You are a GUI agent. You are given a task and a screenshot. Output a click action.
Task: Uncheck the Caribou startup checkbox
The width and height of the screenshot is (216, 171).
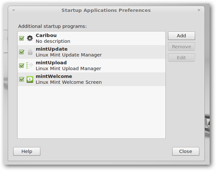21,38
